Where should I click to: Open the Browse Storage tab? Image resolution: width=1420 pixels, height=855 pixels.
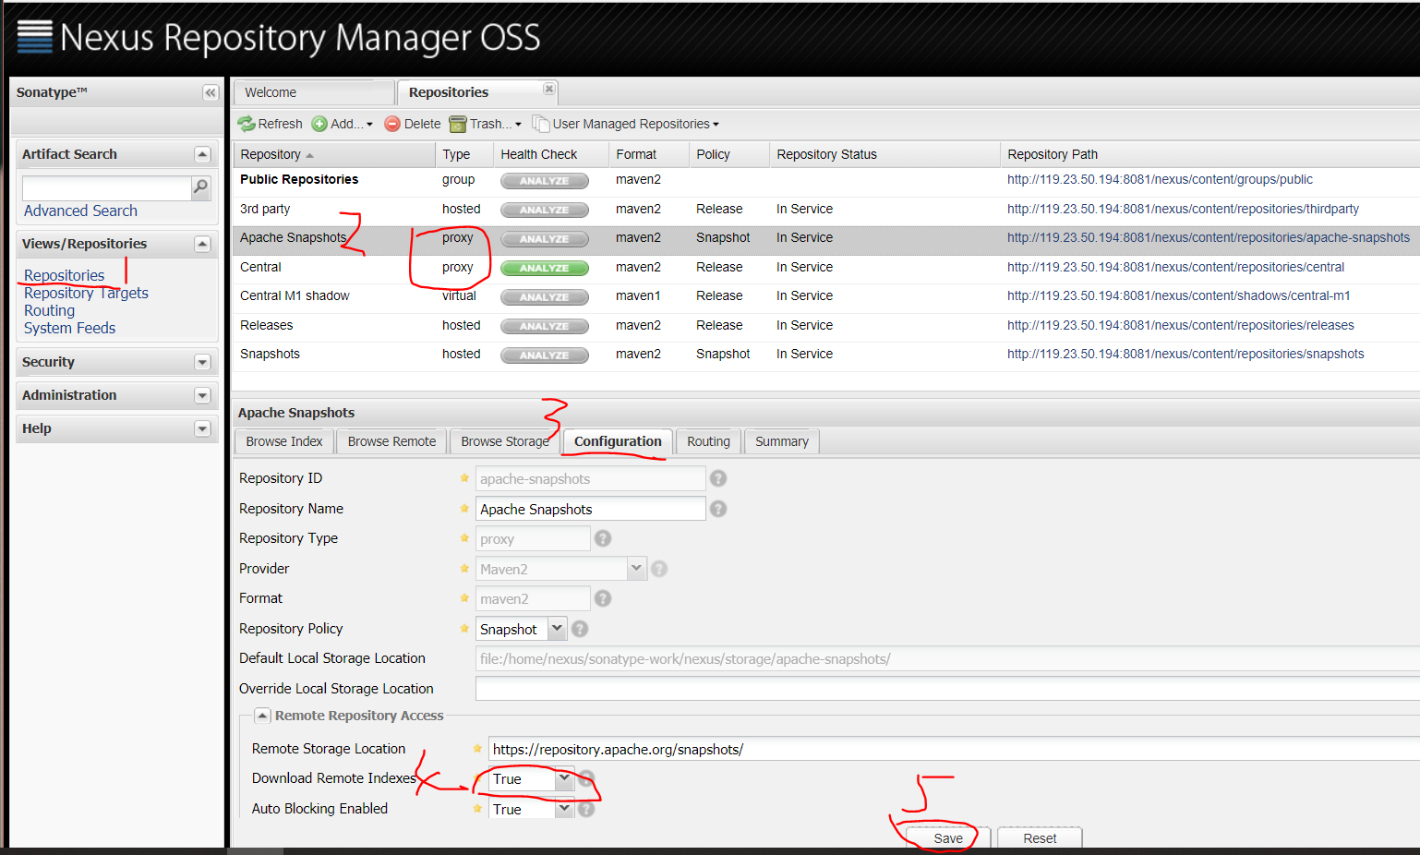coord(505,441)
